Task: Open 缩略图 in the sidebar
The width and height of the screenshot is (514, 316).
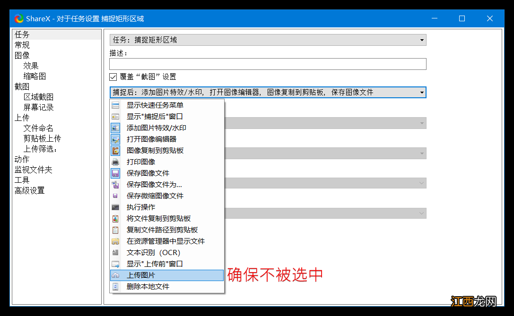Action: (x=35, y=77)
